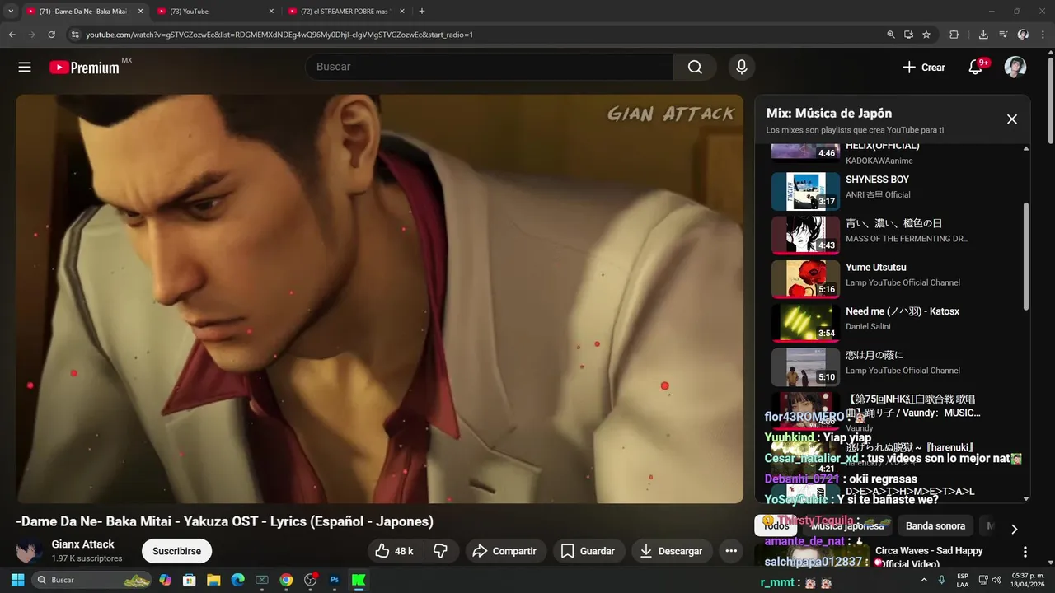Bookmark this page with the star
The height and width of the screenshot is (593, 1055).
[x=926, y=35]
